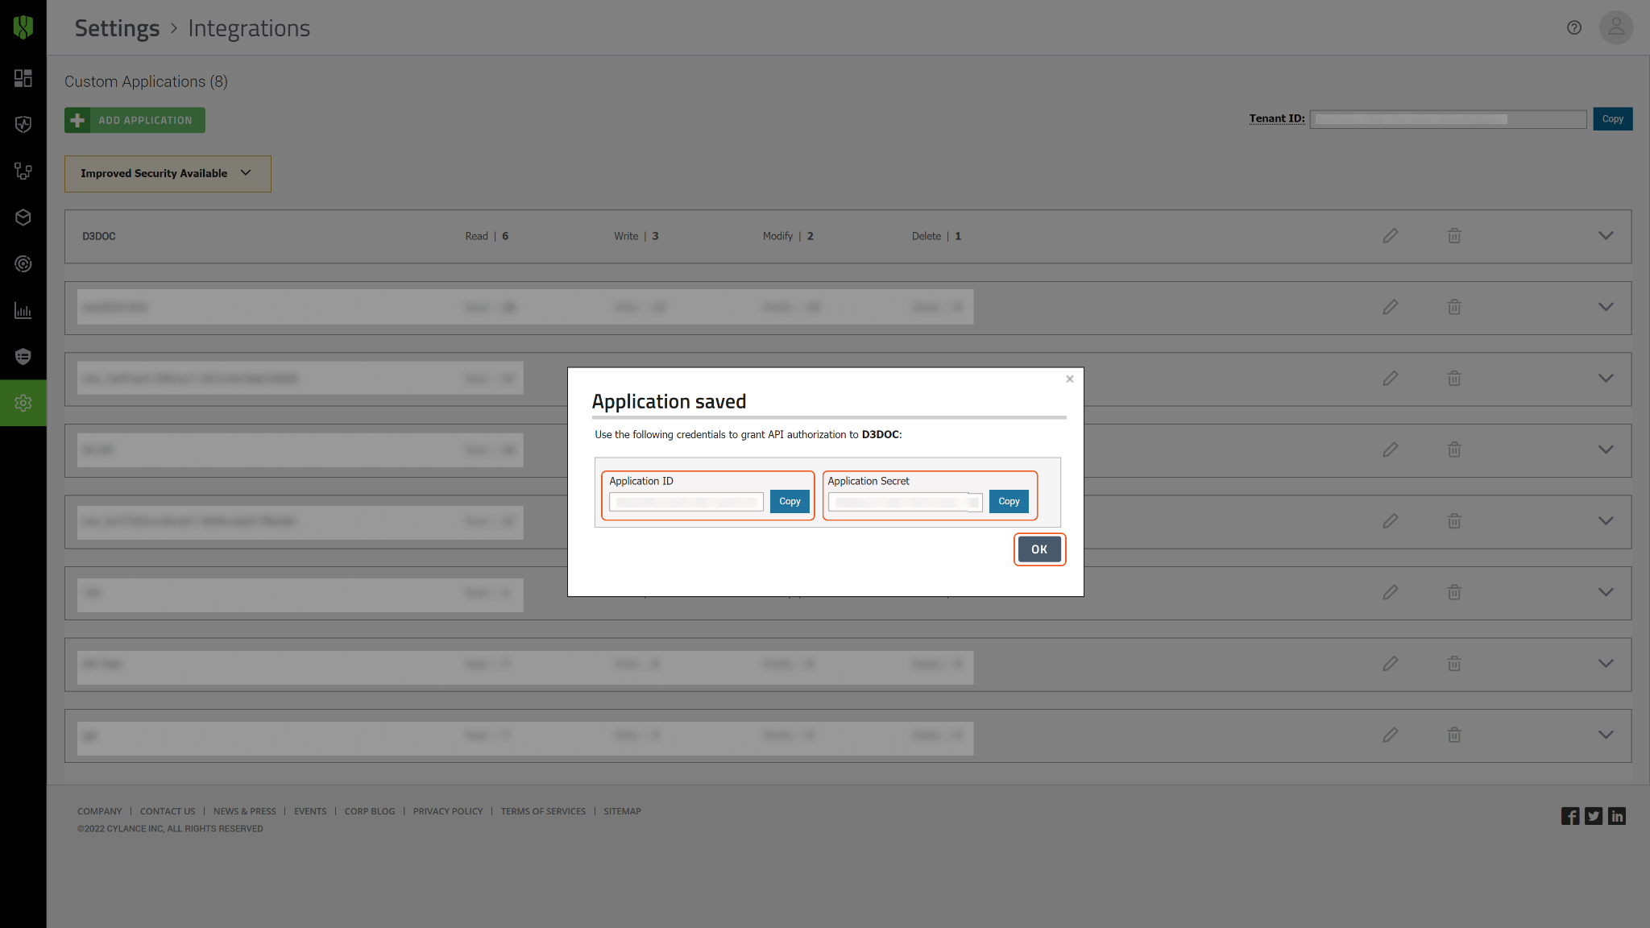Expand the D3DOC application row
The width and height of the screenshot is (1650, 928).
1605,236
